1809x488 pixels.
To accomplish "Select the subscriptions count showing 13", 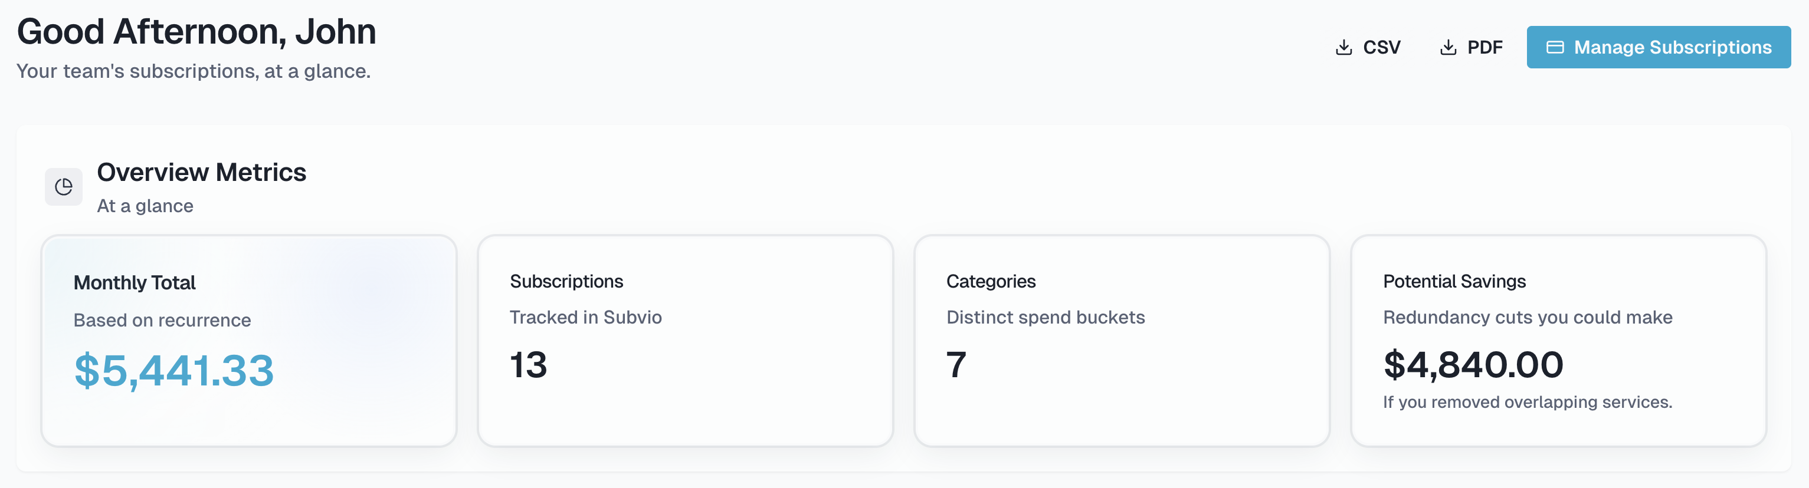I will [x=528, y=367].
